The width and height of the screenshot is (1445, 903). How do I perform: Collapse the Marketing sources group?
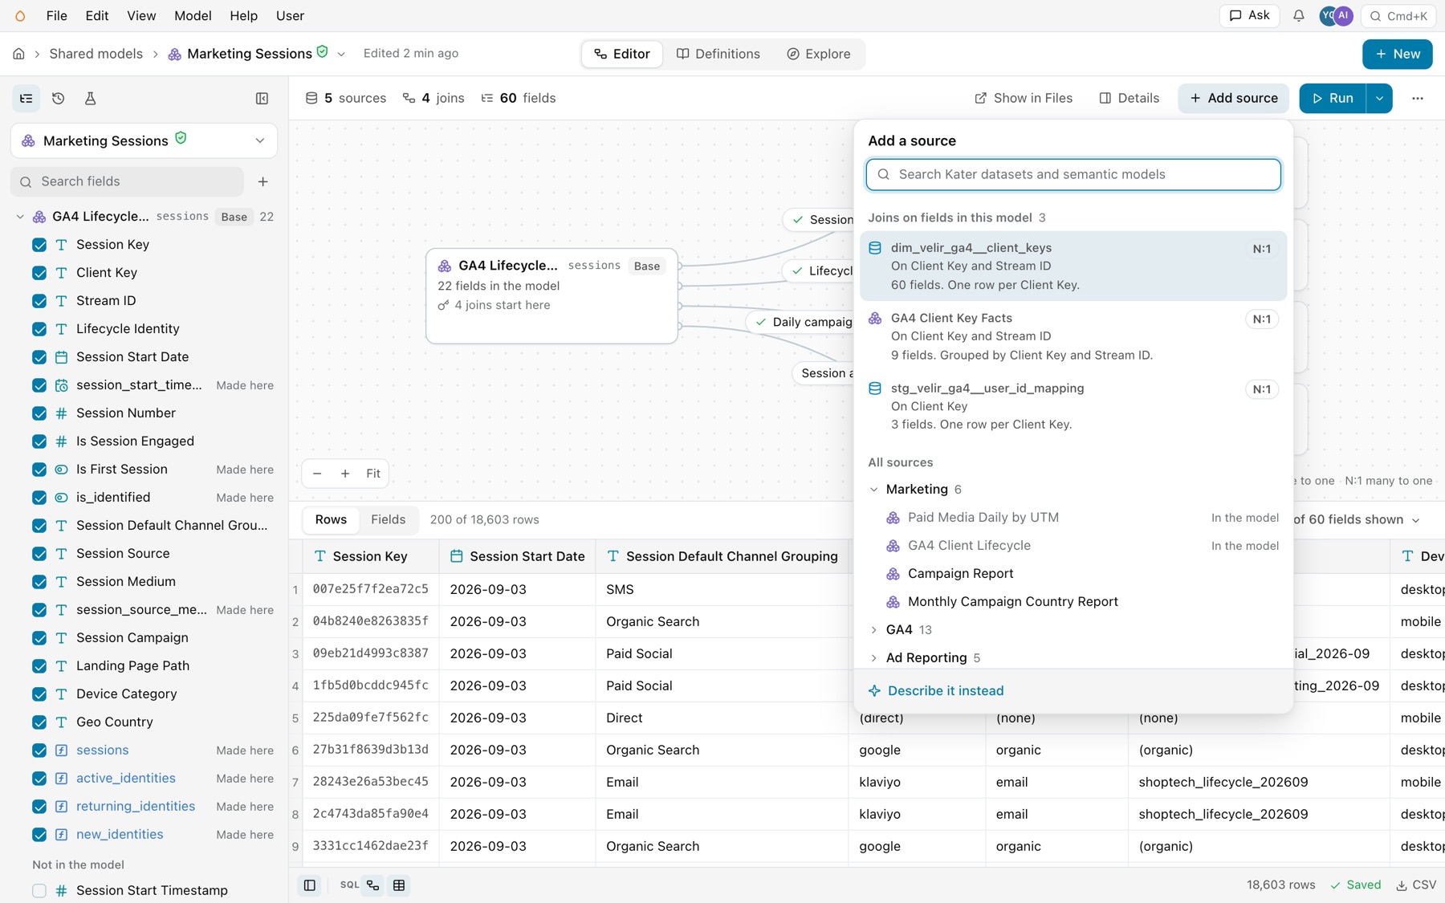[874, 490]
